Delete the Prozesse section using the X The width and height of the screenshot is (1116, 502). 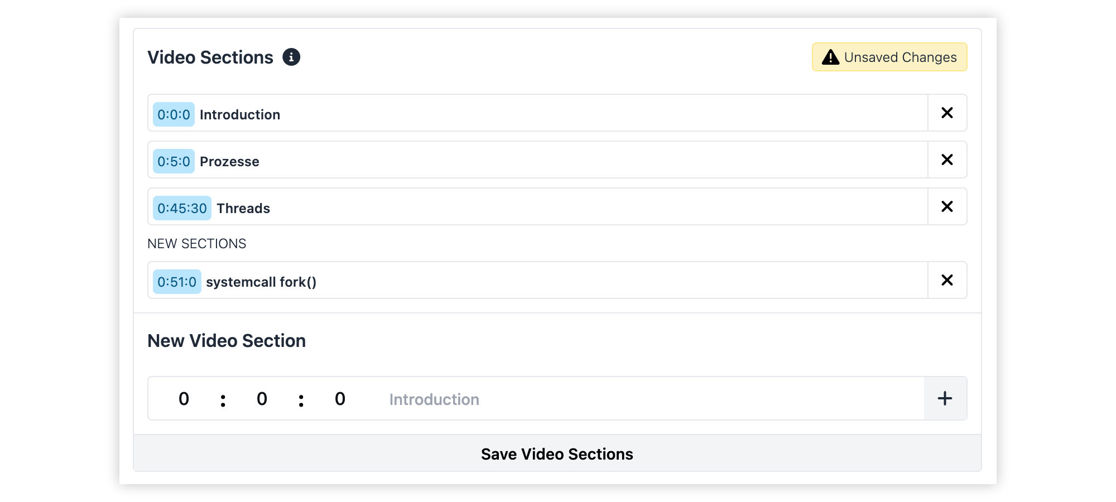click(x=947, y=160)
